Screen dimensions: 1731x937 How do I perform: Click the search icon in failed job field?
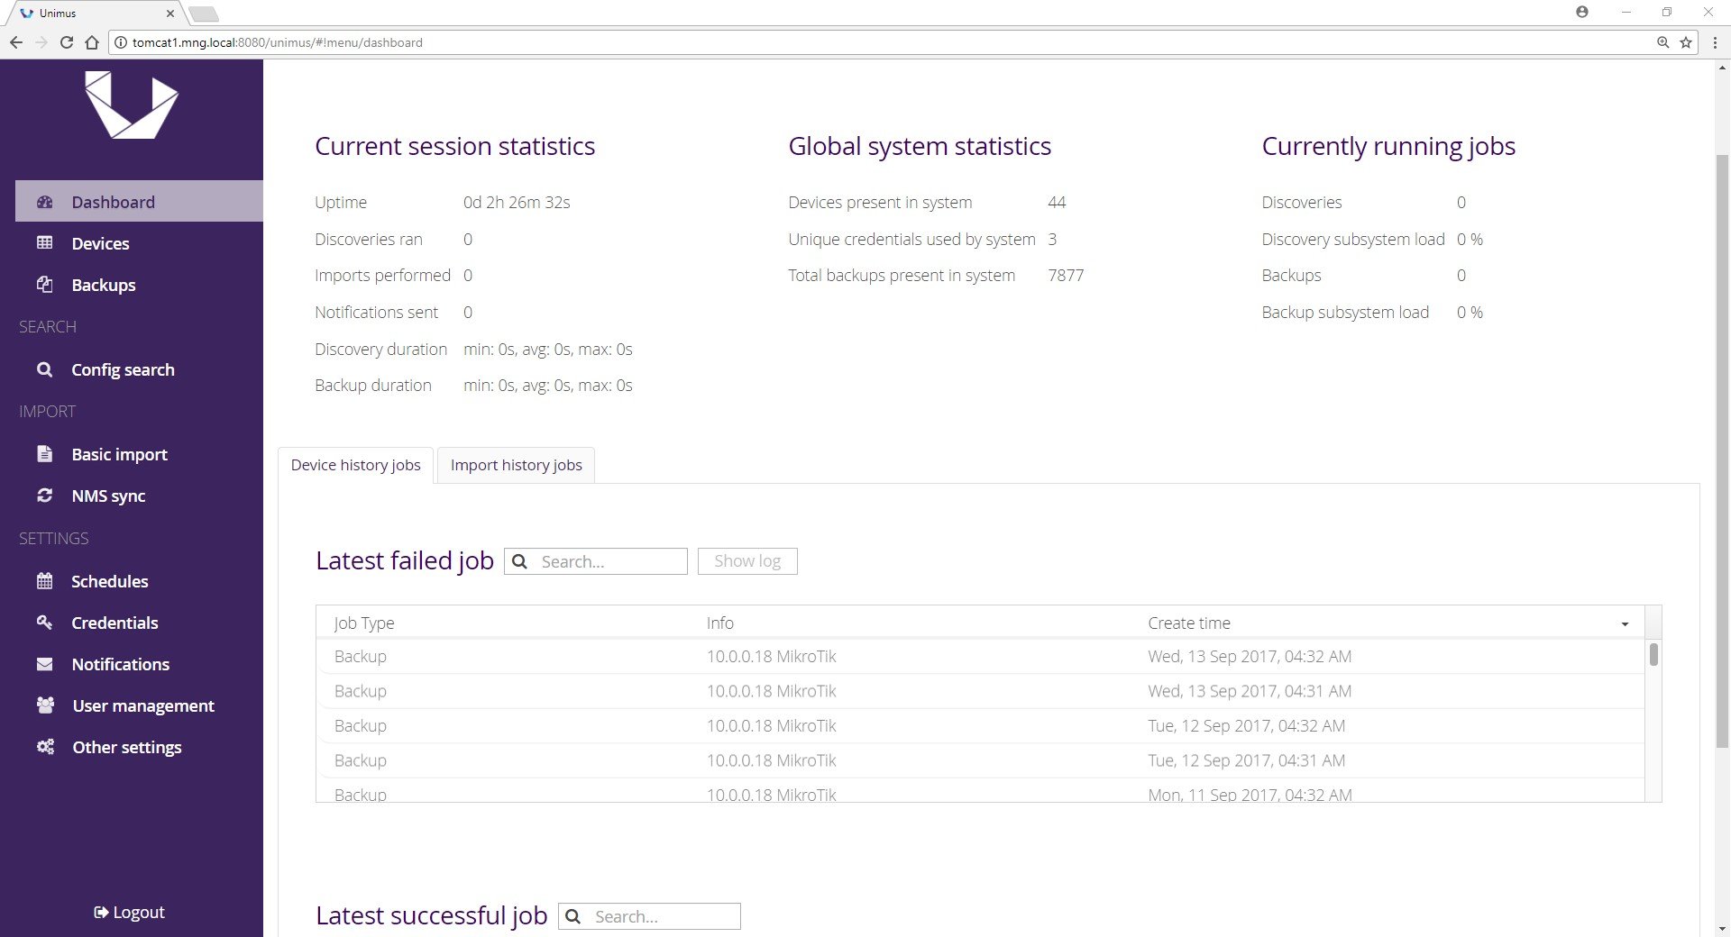click(519, 561)
